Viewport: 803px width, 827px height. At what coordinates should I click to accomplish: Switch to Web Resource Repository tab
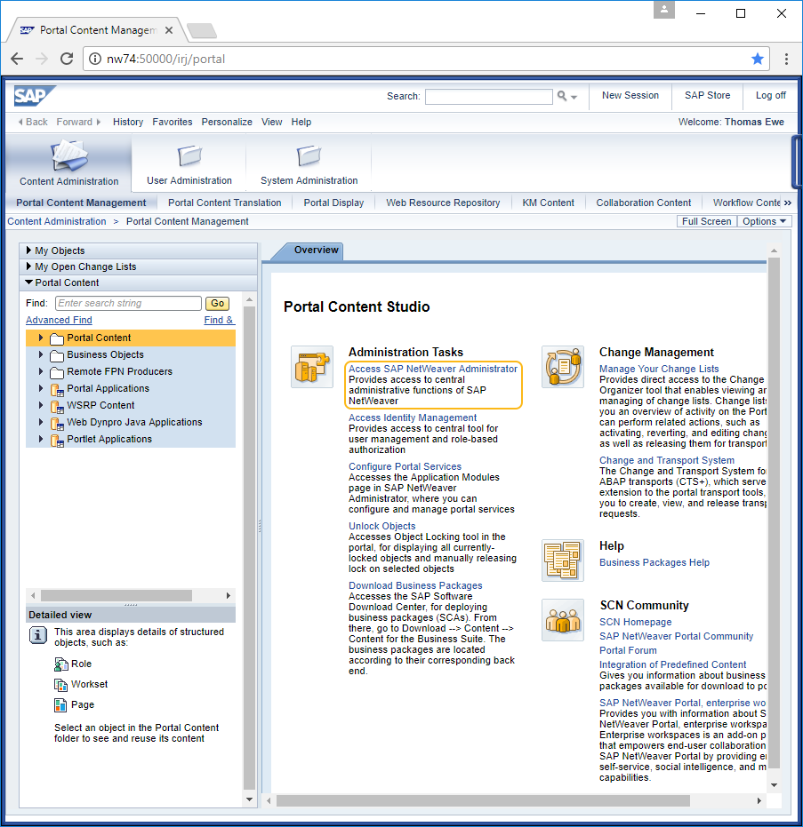443,203
